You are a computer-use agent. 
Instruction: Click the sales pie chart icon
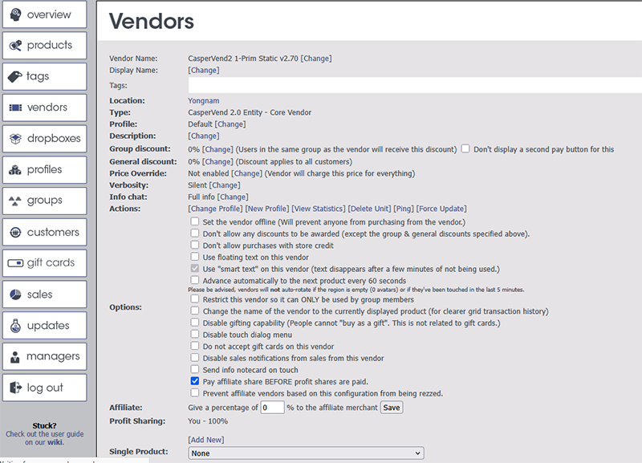click(x=15, y=294)
